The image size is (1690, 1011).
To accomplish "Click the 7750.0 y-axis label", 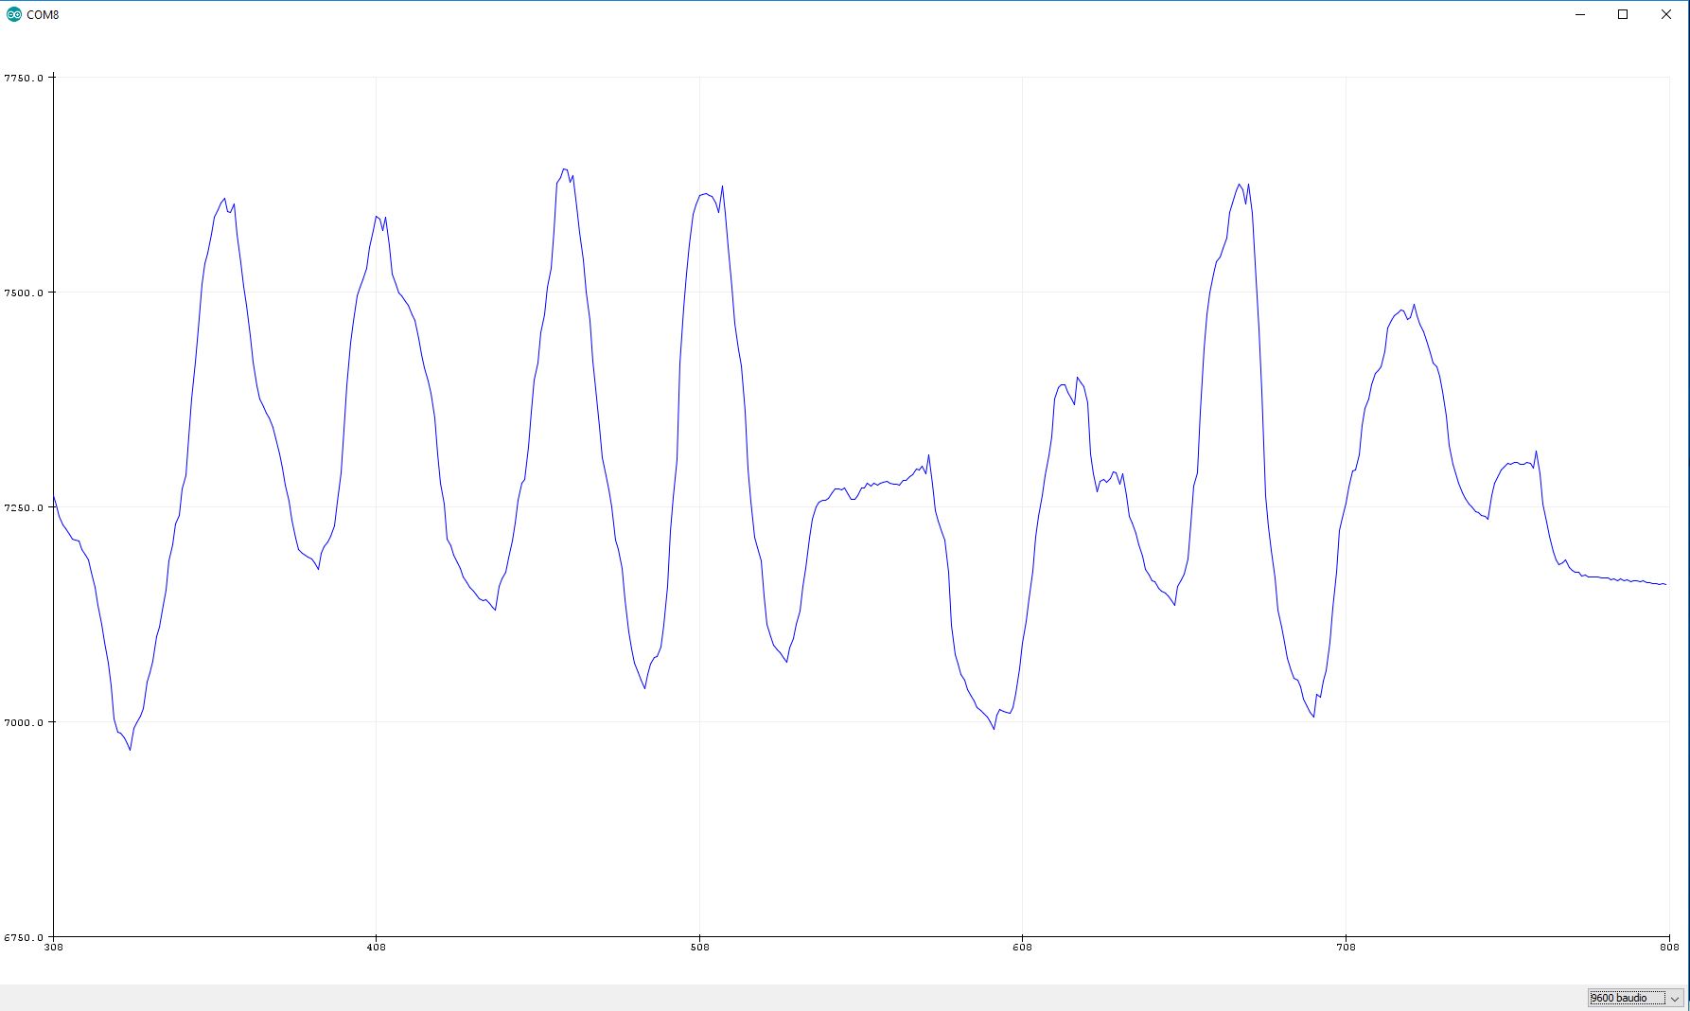I will coord(24,78).
